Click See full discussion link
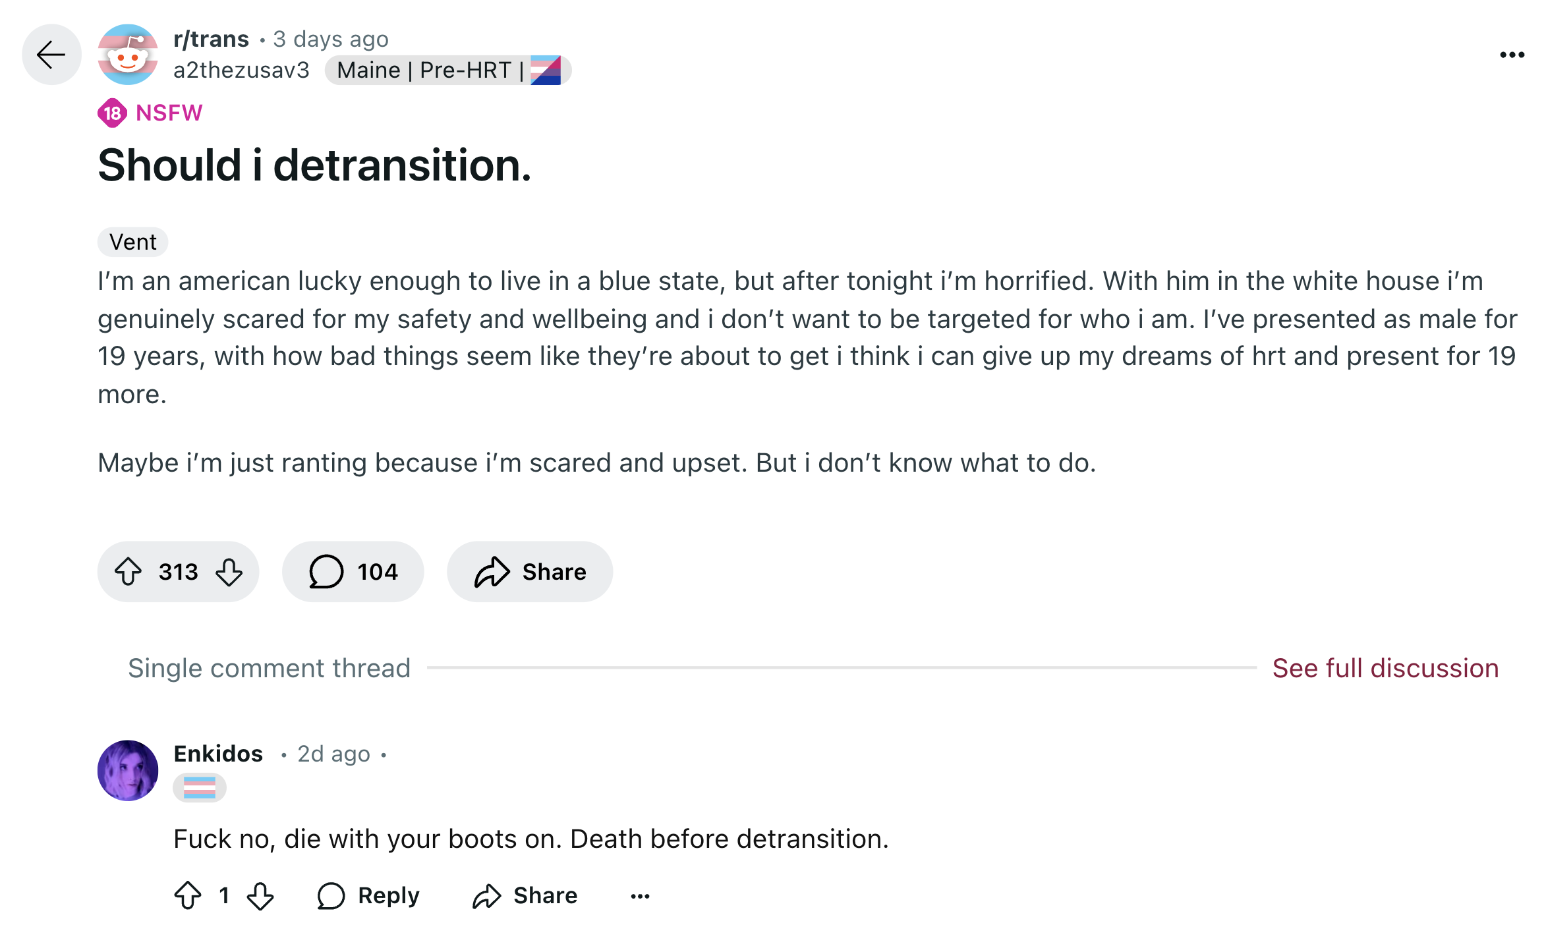This screenshot has height=950, width=1546. tap(1385, 668)
